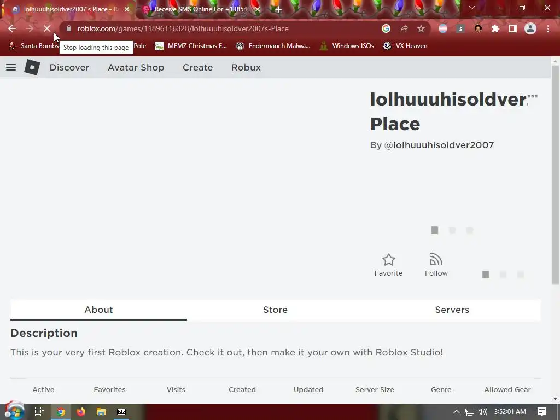
Task: Open a new browser tab
Action: 278,9
